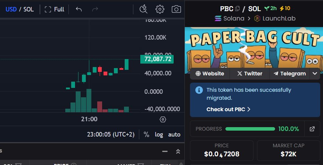Click the -40,000.0000 axis label
Image resolution: width=323 pixels, height=165 pixels.
pos(162,109)
